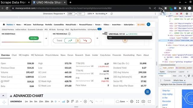Image resolution: width=193 pixels, height=108 pixels.
Task: Click the blue search icon in the site navigation
Action: (x=148, y=24)
